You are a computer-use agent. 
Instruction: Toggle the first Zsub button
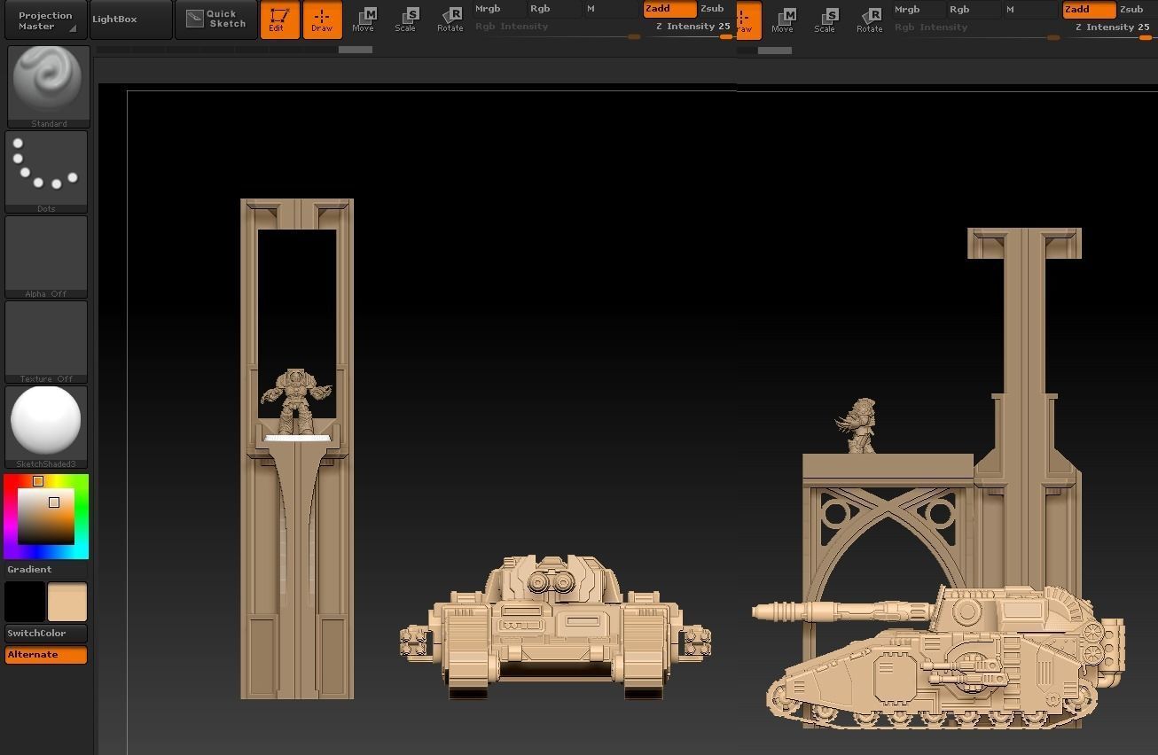click(715, 9)
